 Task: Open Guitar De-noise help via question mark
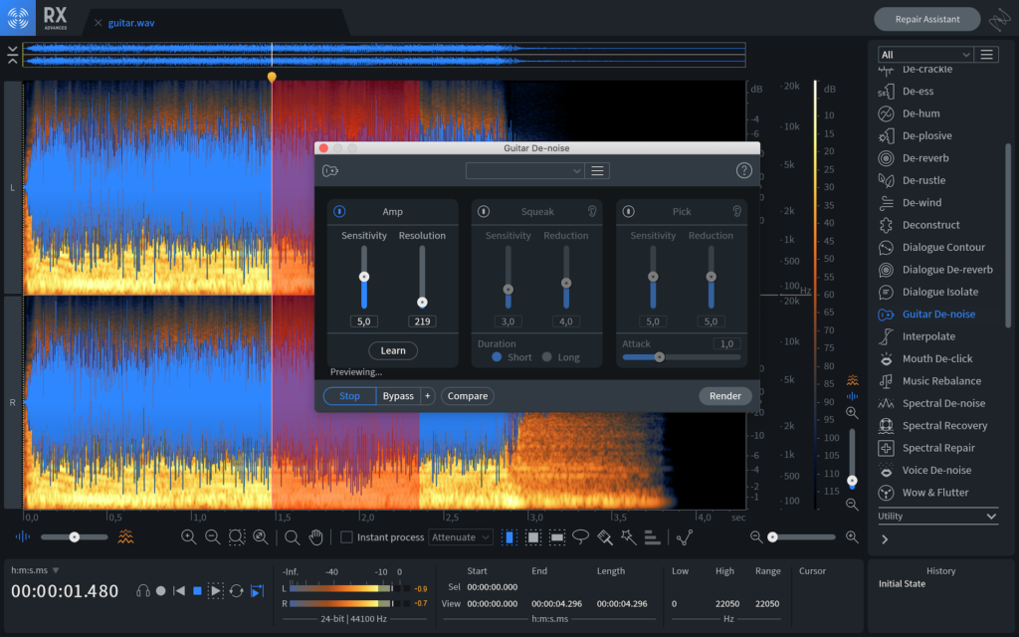point(744,171)
